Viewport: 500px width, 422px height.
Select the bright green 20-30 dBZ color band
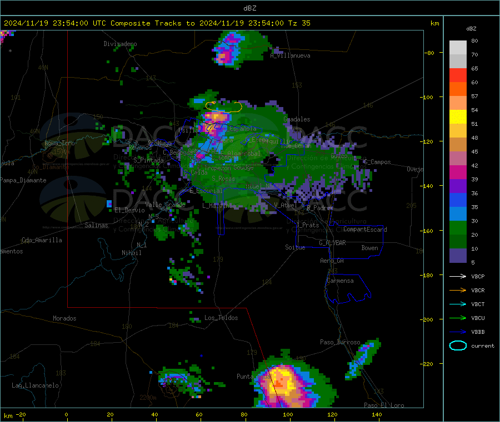(x=458, y=228)
